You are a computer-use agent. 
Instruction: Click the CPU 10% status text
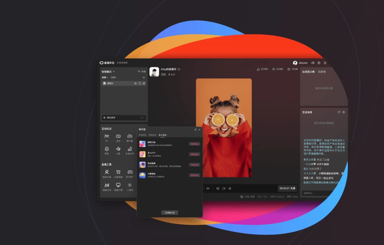(x=262, y=196)
